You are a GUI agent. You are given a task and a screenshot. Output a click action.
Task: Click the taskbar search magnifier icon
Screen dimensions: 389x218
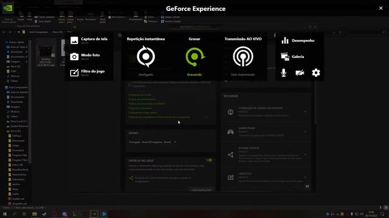tap(15, 214)
